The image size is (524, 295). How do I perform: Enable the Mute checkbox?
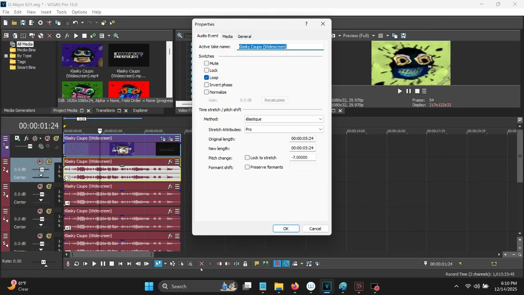tap(207, 64)
